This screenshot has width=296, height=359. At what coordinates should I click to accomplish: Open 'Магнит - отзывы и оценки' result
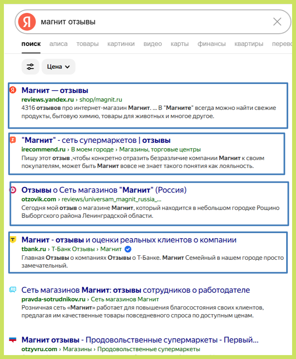(129, 240)
